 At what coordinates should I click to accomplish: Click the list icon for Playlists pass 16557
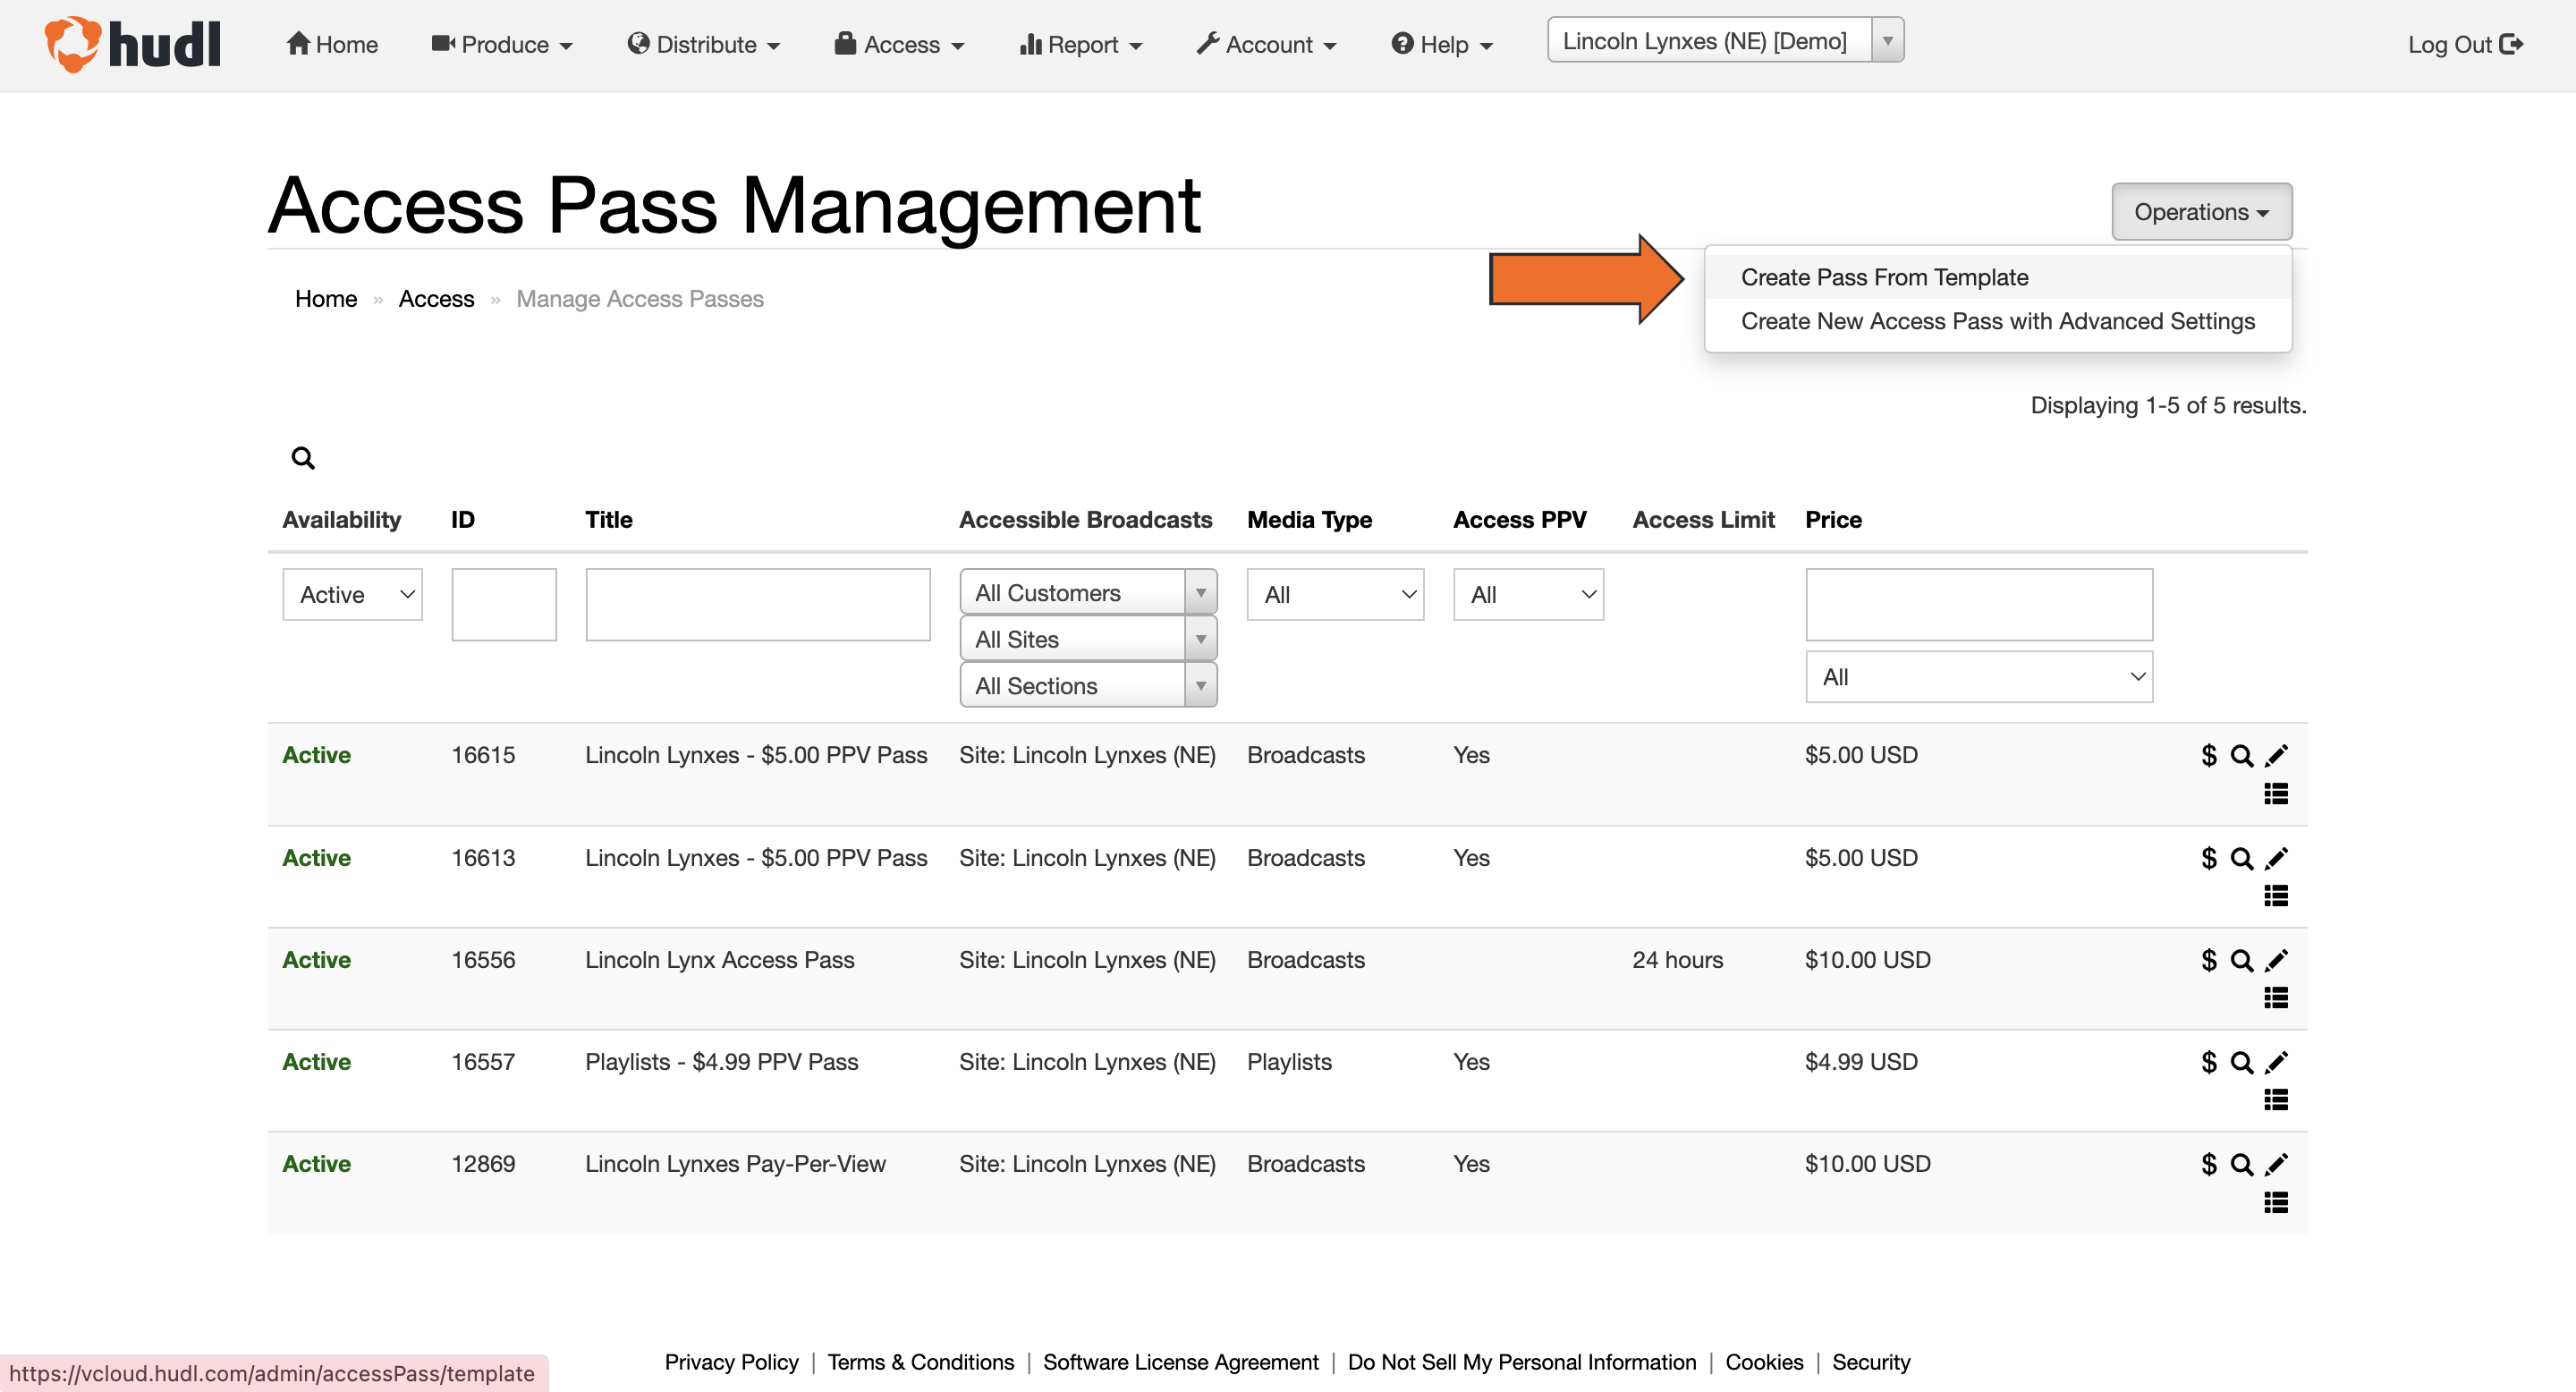tap(2276, 1100)
